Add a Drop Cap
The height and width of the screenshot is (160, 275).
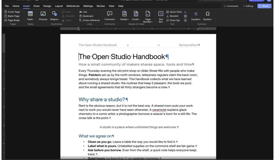[x=173, y=20]
